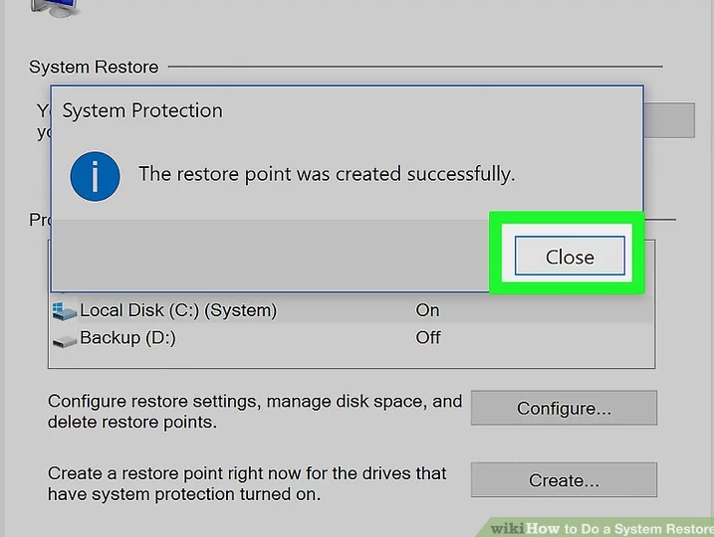714x537 pixels.
Task: Click the blue information icon
Action: tap(95, 175)
